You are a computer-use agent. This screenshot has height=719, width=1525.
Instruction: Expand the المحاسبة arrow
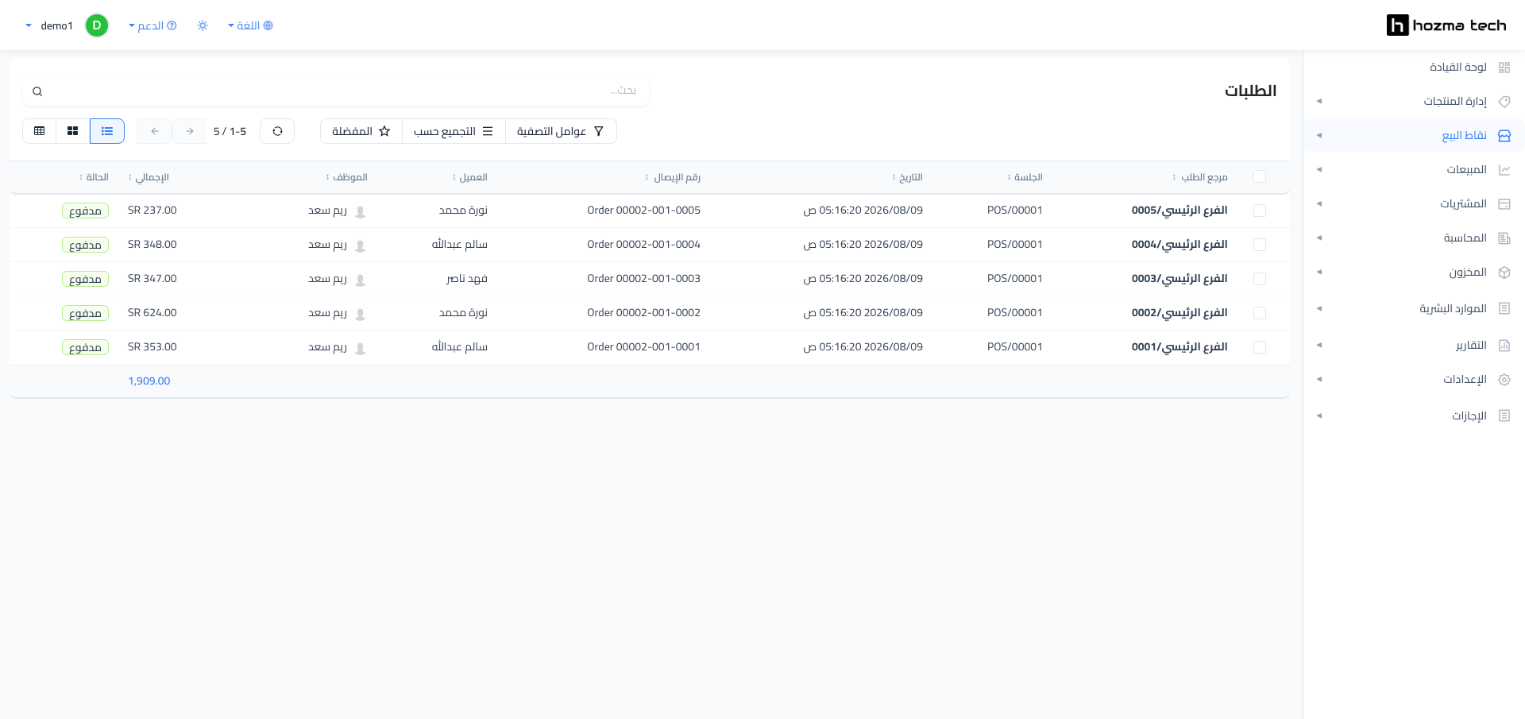click(1319, 238)
